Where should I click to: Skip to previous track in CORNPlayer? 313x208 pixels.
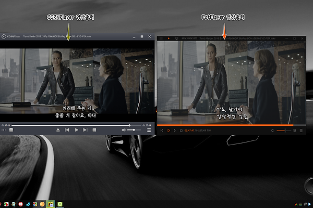coord(67,129)
